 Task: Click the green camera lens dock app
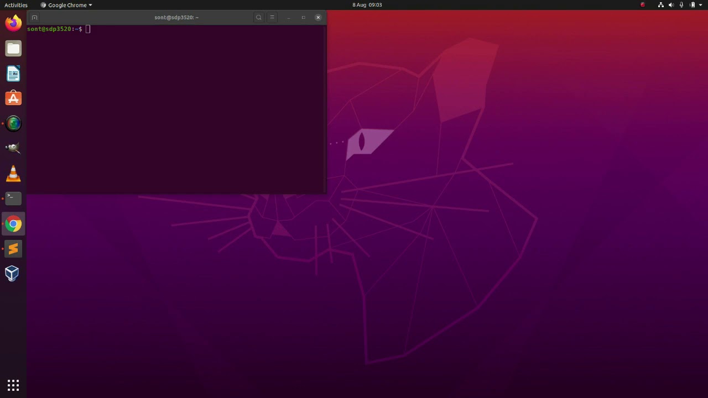[x=13, y=123]
